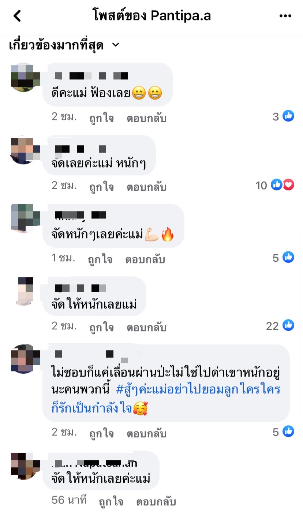This screenshot has height=512, width=303.
Task: Reply to the ดีคะแม่ ฟ้องเลย comment
Action: 147,118
